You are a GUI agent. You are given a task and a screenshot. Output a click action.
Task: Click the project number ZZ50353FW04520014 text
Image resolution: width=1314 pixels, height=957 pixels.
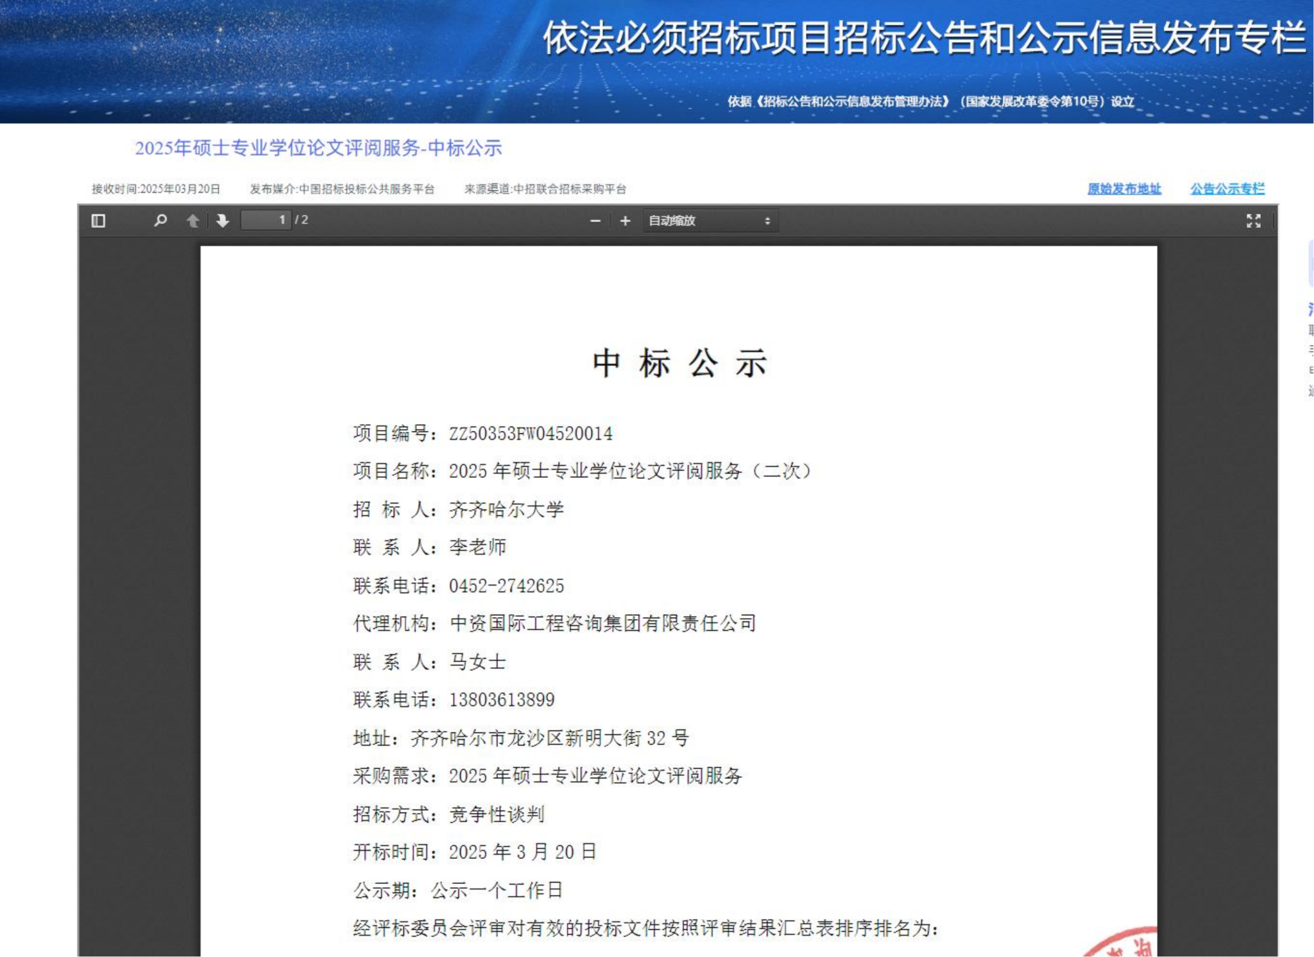pyautogui.click(x=530, y=434)
